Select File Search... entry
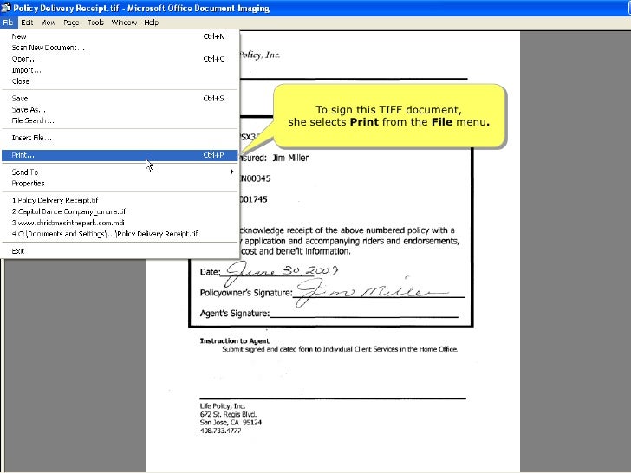 pos(120,120)
